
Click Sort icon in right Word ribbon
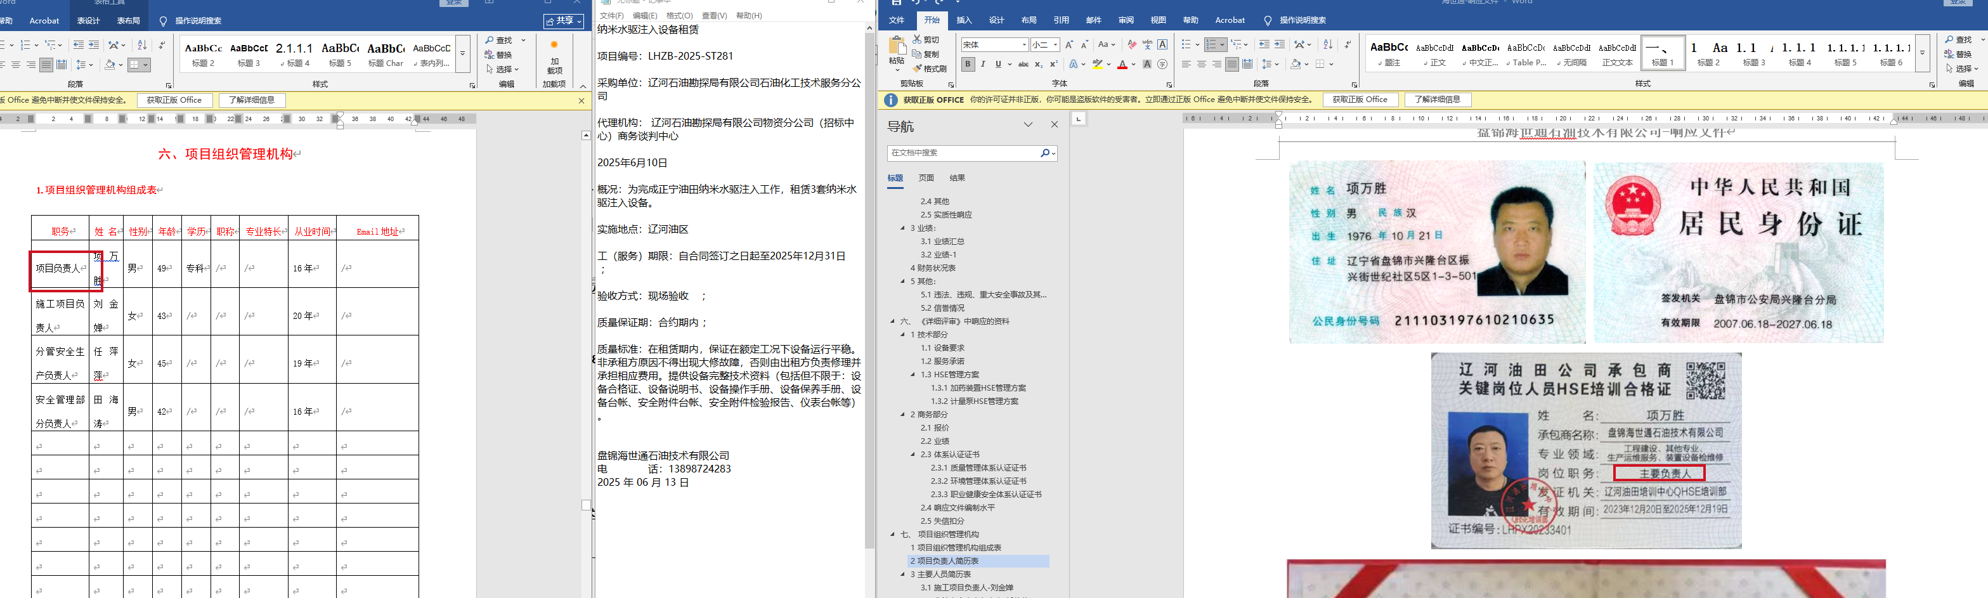tap(1327, 45)
